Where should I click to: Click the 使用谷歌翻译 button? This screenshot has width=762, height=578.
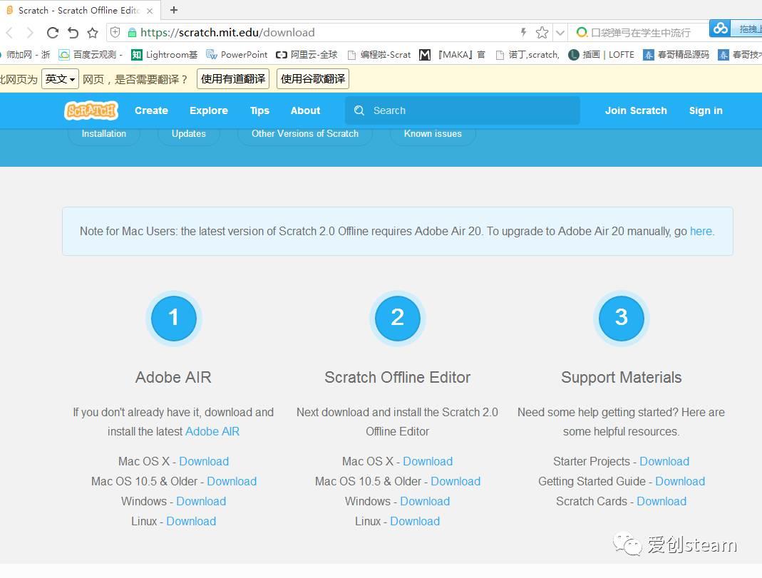pyautogui.click(x=313, y=78)
